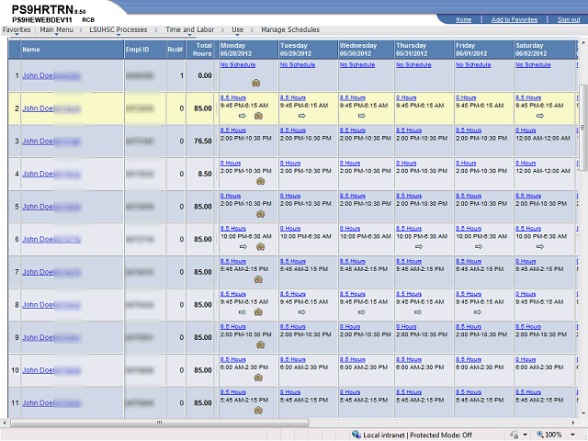This screenshot has height=441, width=588.
Task: Click the overnight arrow icon in row 8 Monday
Action: coord(243,312)
